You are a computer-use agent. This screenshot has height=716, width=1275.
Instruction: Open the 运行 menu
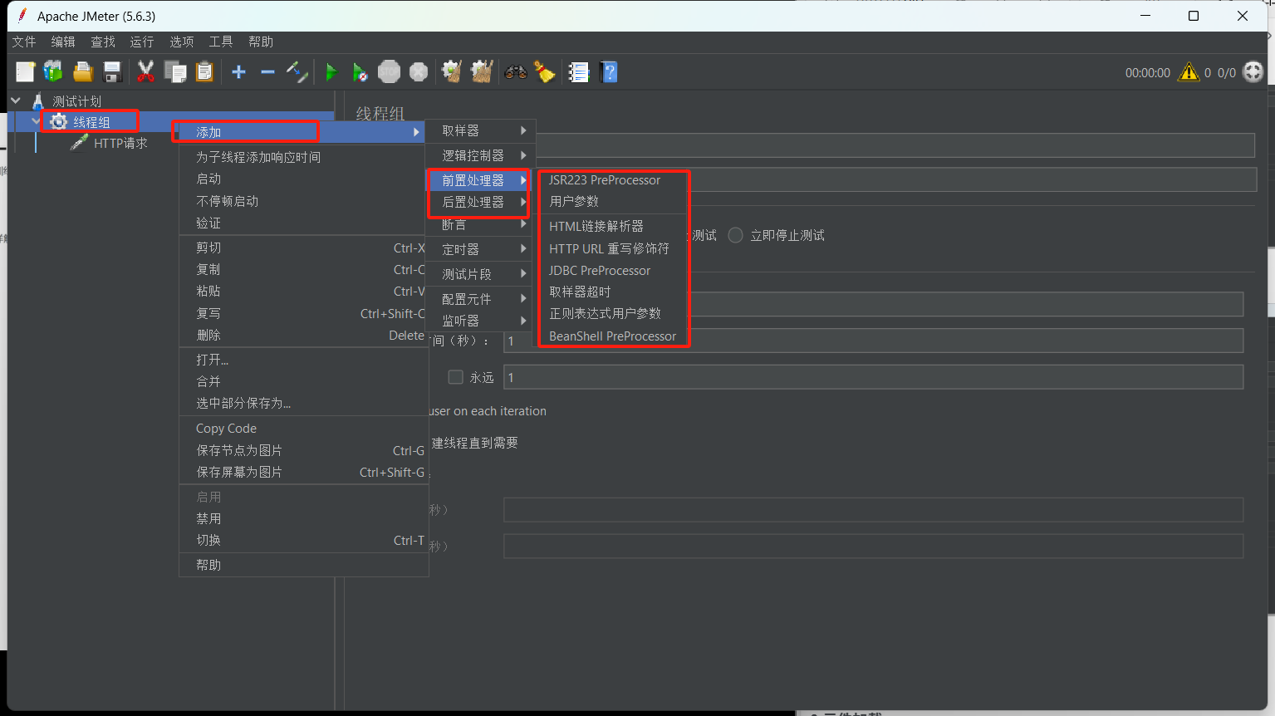pos(142,42)
